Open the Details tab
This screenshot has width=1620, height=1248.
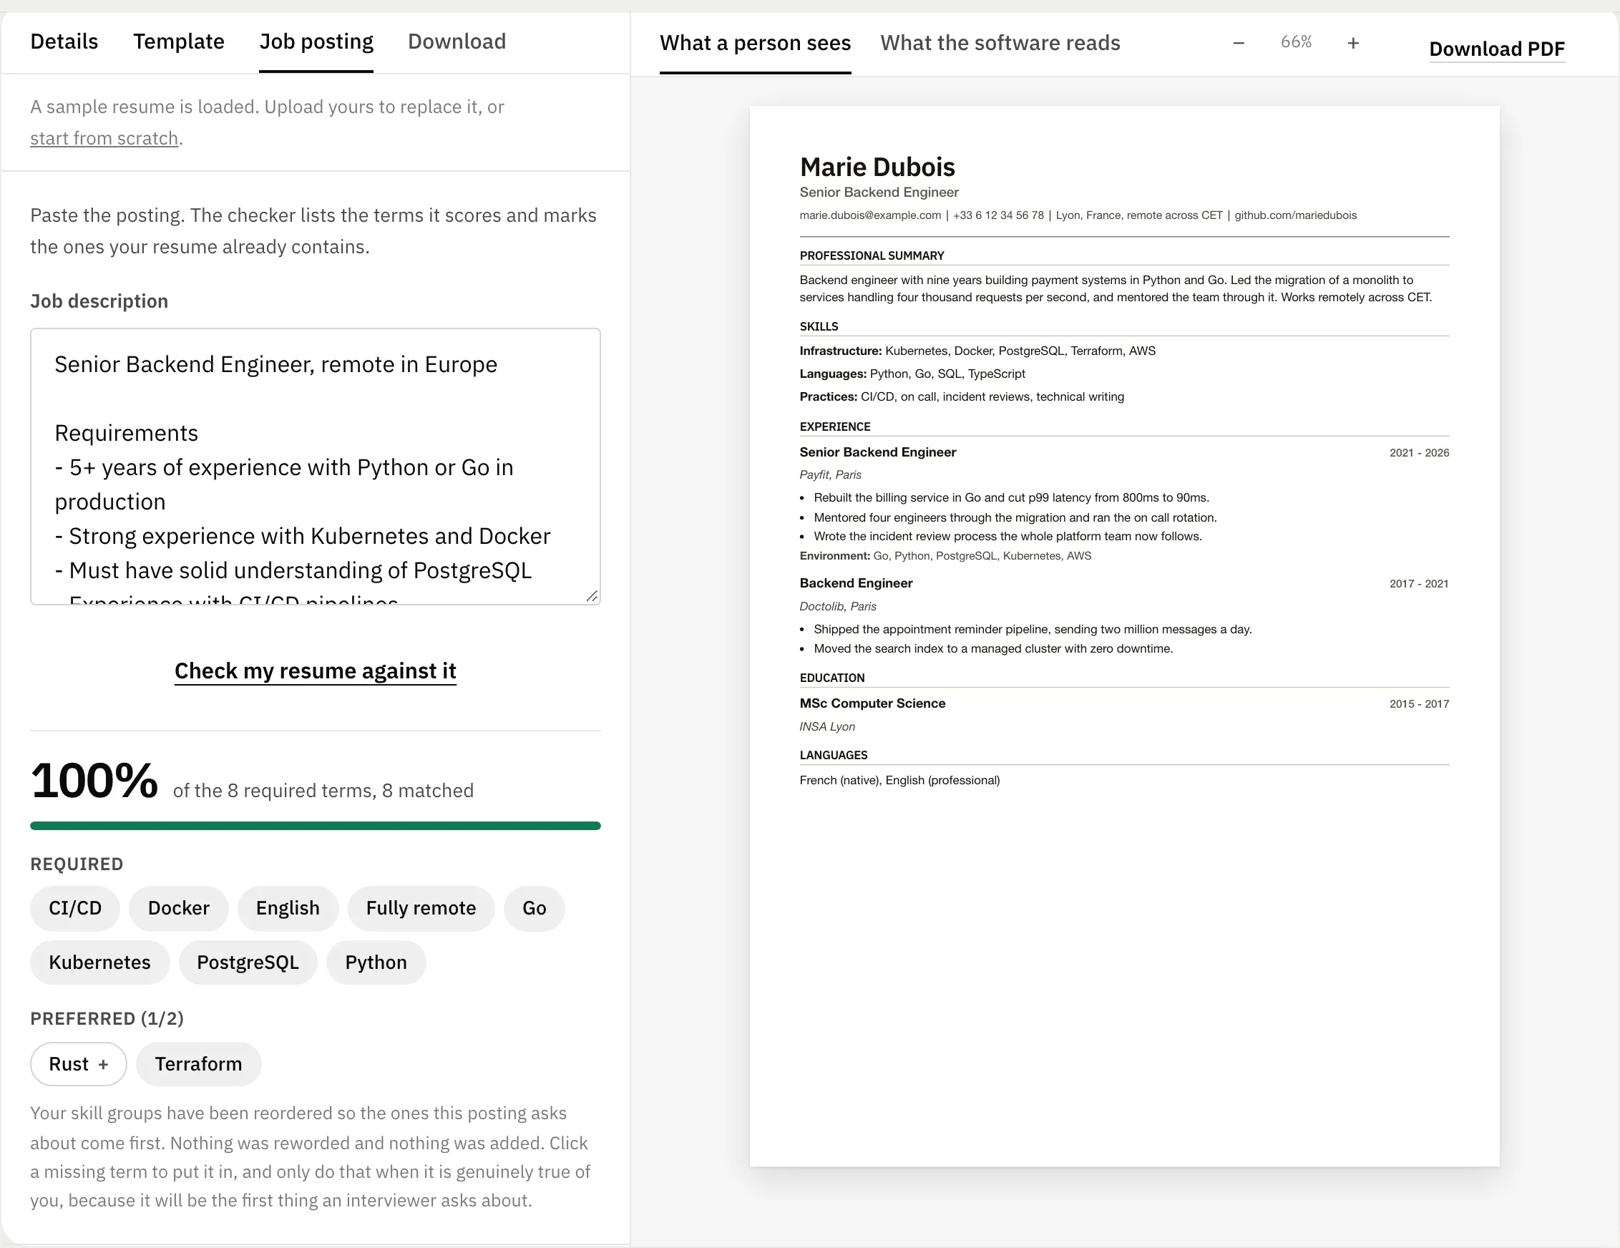pyautogui.click(x=64, y=42)
